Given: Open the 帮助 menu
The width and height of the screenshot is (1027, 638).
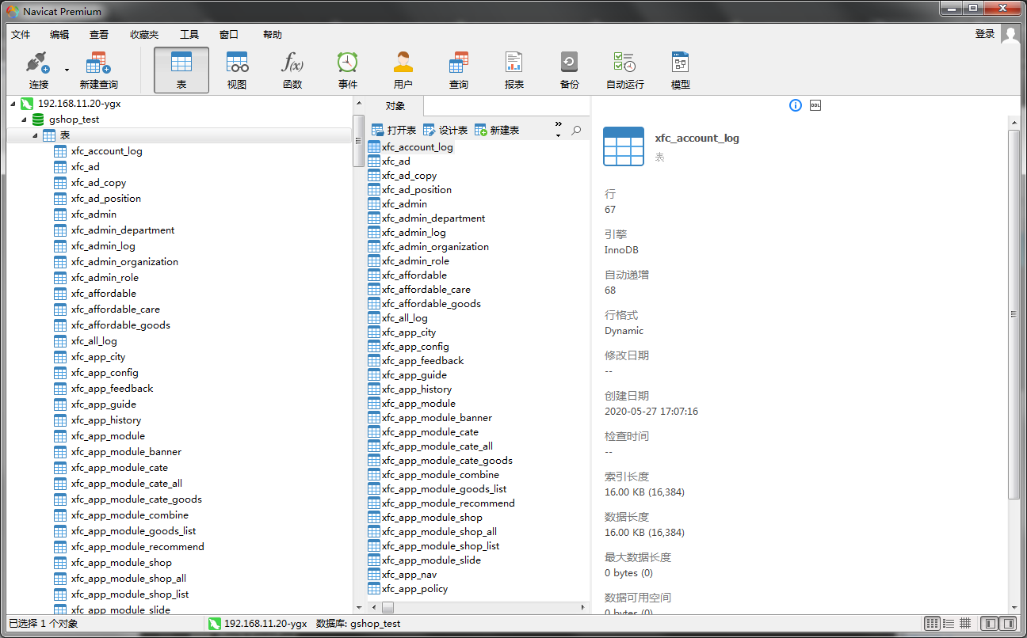Looking at the screenshot, I should click(273, 35).
